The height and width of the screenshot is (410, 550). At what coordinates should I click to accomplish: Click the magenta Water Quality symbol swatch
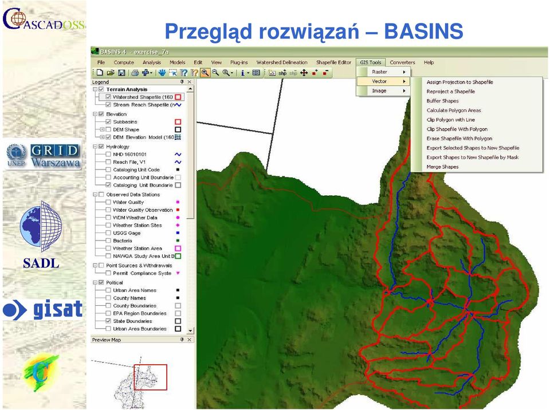coord(178,202)
